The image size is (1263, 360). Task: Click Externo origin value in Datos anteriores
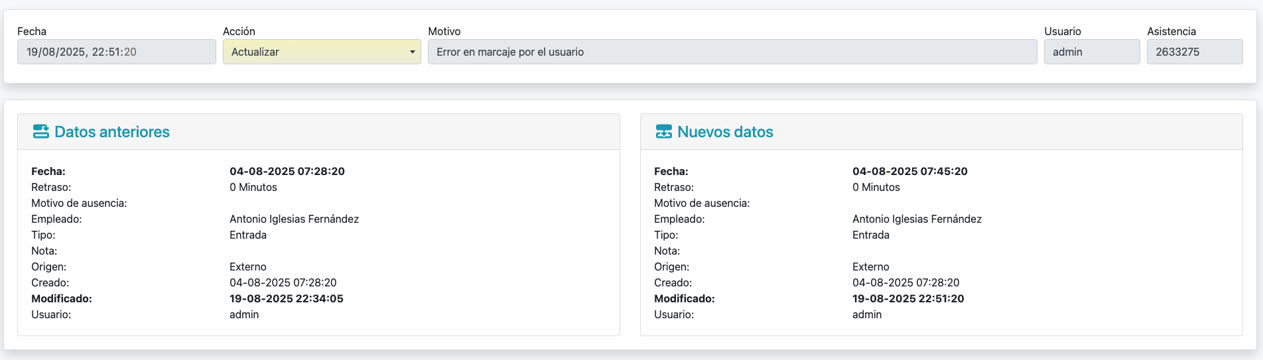click(x=247, y=267)
